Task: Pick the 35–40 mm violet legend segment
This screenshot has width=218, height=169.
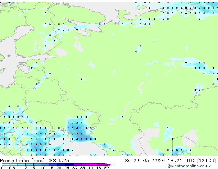Action: point(85,165)
